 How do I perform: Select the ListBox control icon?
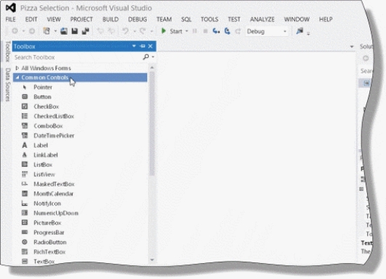coord(25,165)
